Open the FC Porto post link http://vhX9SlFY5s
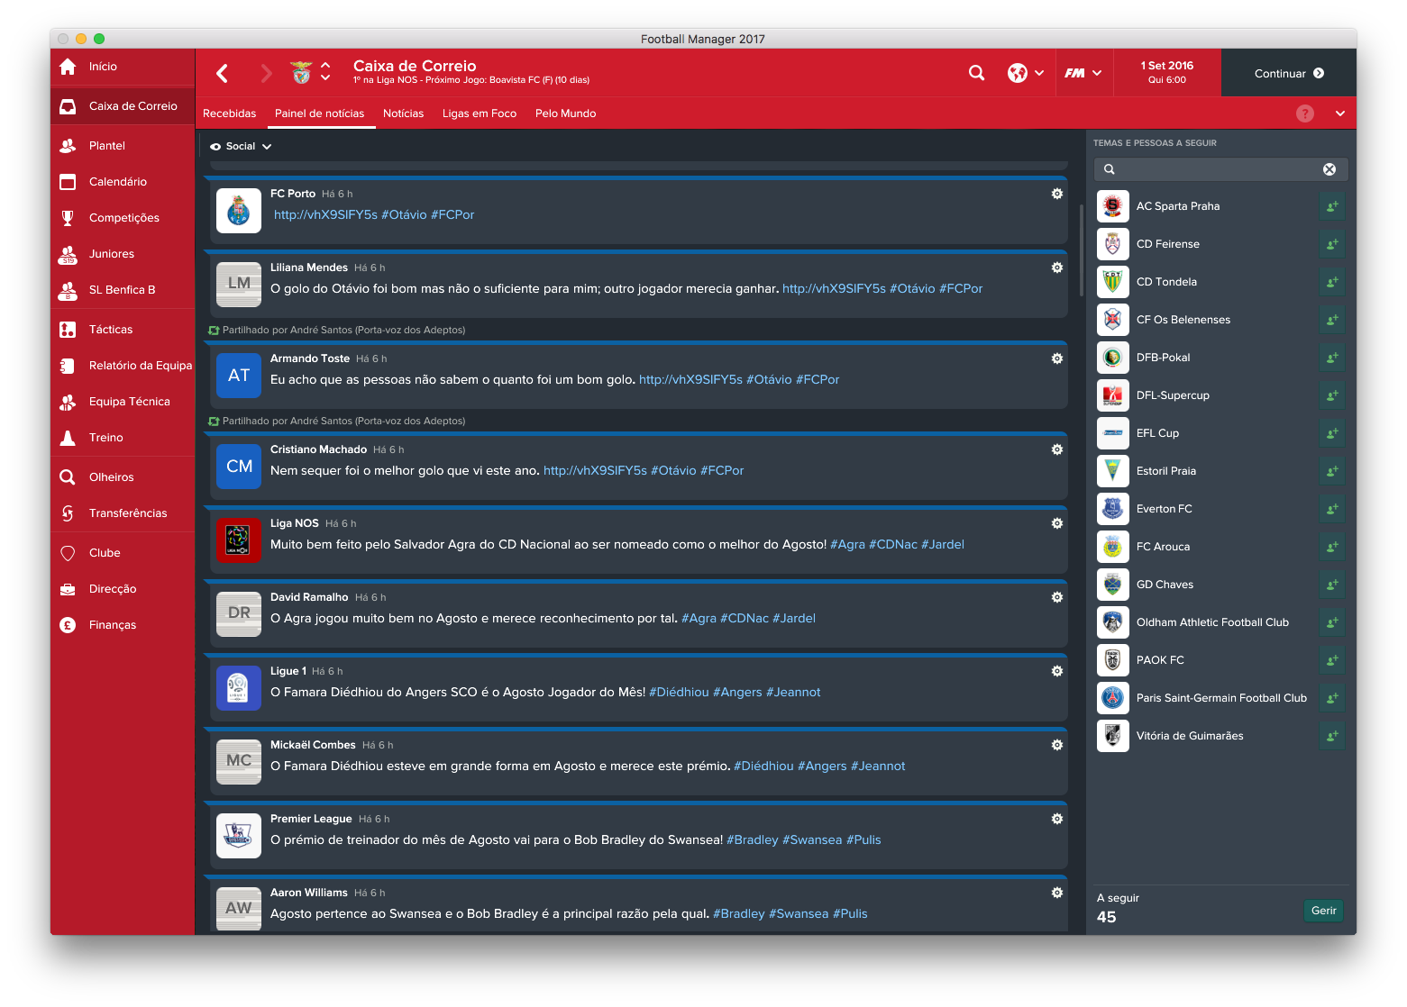This screenshot has height=1007, width=1407. (x=325, y=214)
